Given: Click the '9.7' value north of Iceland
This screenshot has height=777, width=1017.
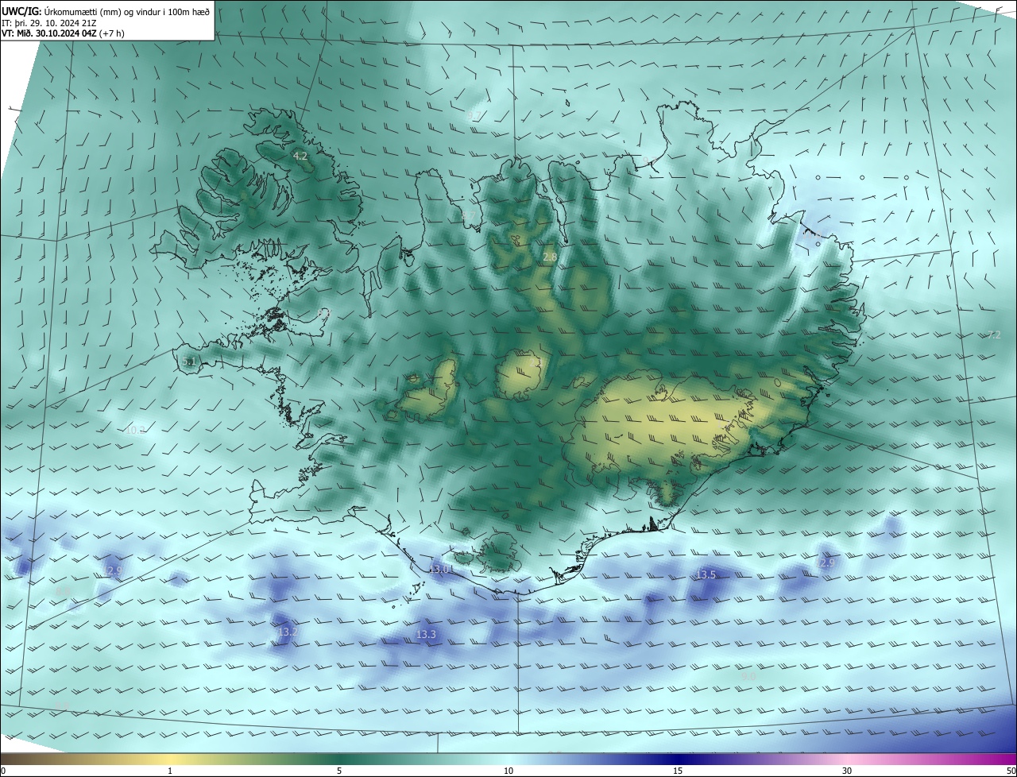Looking at the screenshot, I should click(475, 116).
